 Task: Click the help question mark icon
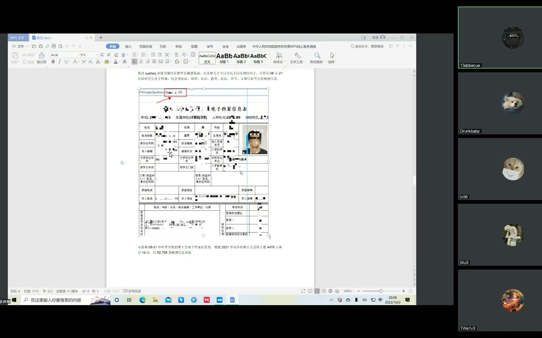pyautogui.click(x=397, y=46)
